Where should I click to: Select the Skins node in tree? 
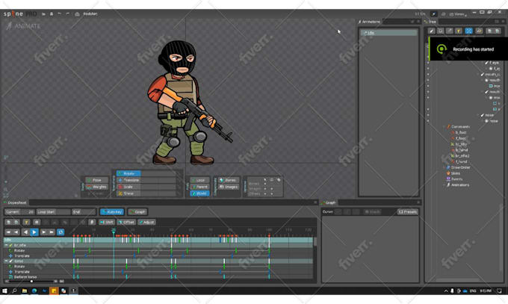point(455,173)
